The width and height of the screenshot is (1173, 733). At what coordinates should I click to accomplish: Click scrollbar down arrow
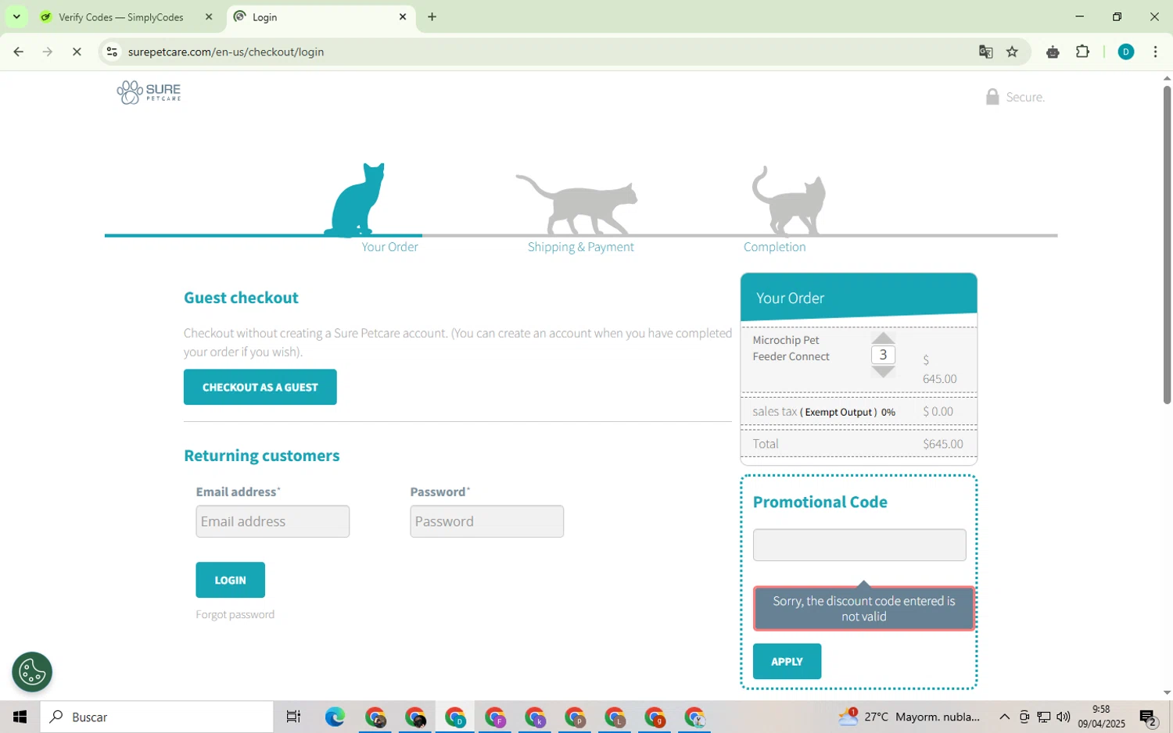pyautogui.click(x=1167, y=692)
